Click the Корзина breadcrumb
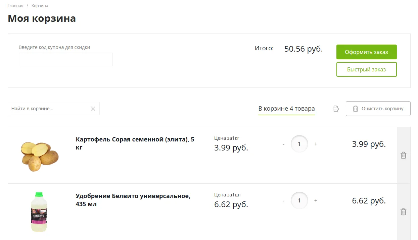 coord(40,6)
